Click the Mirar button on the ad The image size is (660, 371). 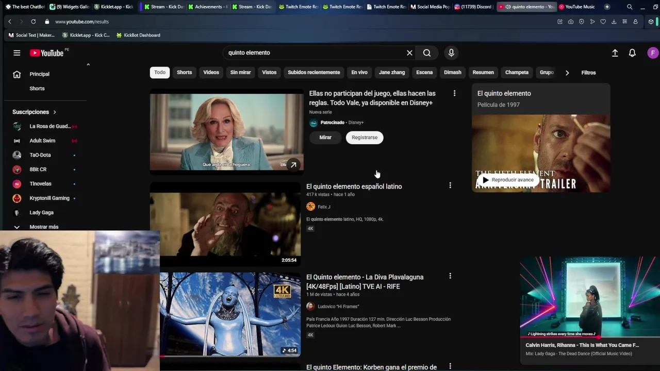[x=325, y=138]
